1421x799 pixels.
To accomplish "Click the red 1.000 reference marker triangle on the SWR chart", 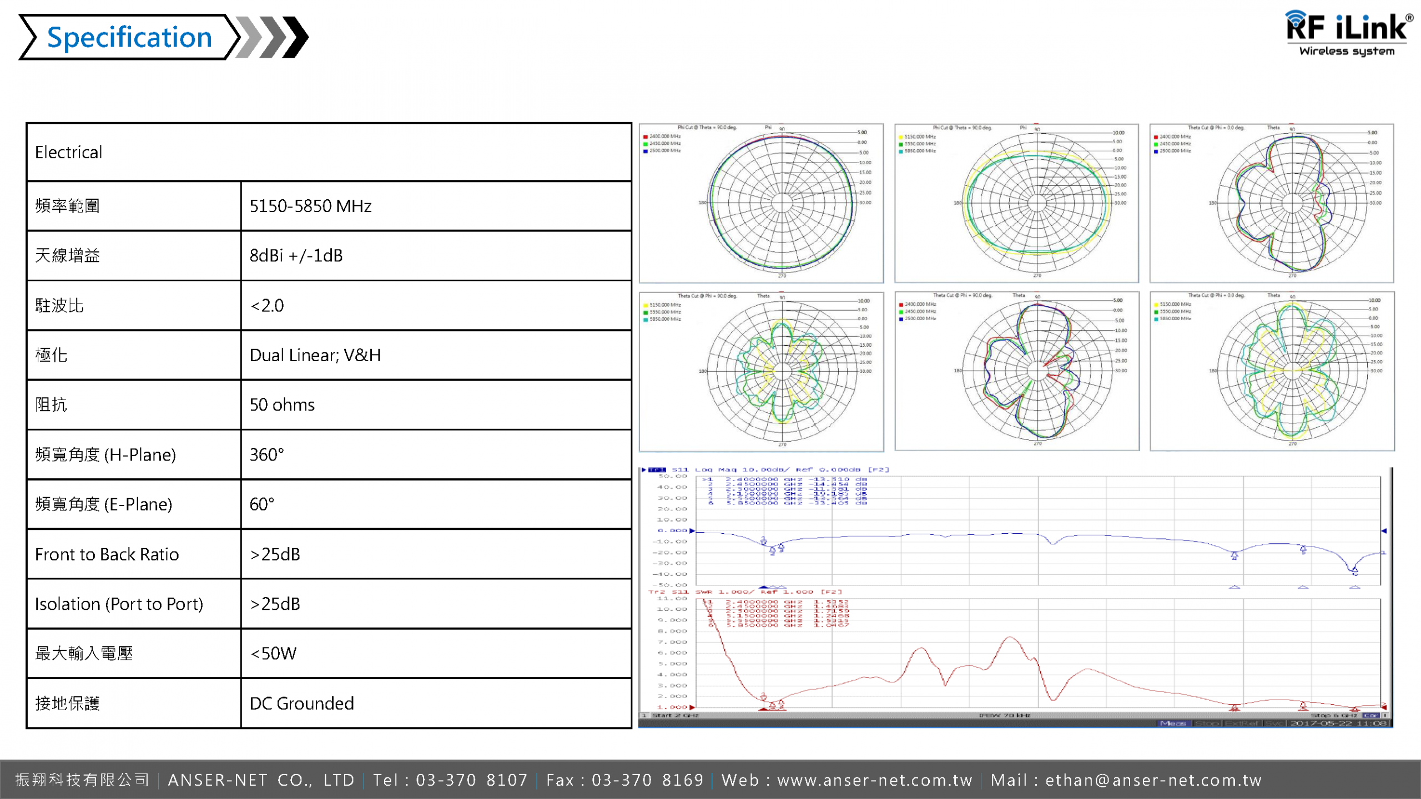I will pyautogui.click(x=692, y=707).
